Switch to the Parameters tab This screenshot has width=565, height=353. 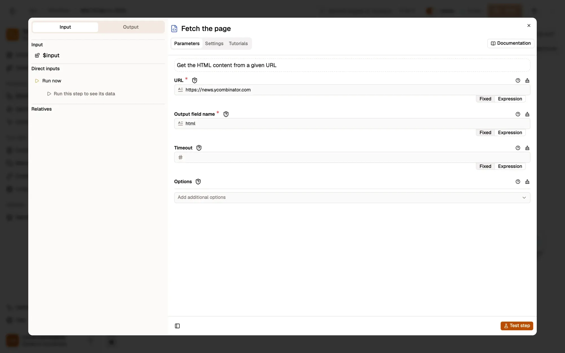click(x=187, y=43)
